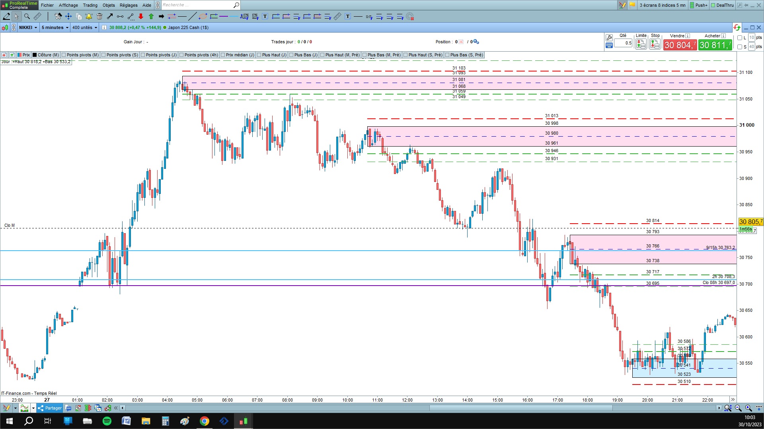764x429 pixels.
Task: Click the black Clôture (M) color swatch
Action: tap(35, 55)
